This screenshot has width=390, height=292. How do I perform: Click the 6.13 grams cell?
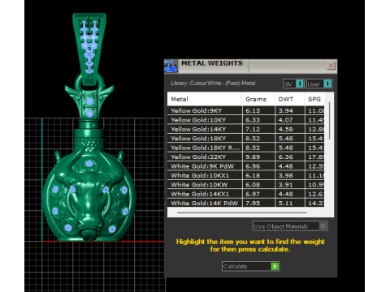[x=258, y=110]
